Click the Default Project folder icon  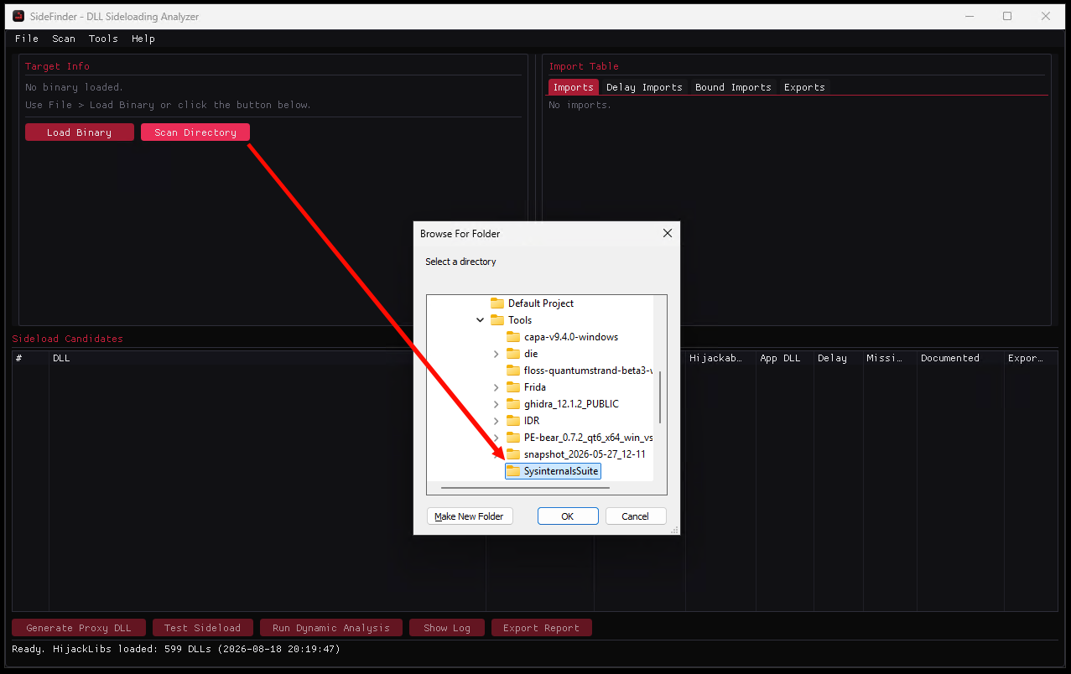497,303
